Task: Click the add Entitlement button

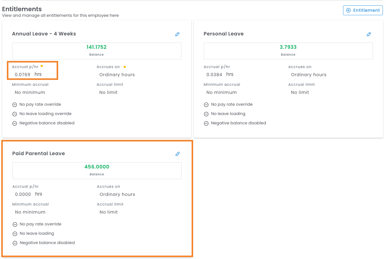Action: (x=363, y=10)
